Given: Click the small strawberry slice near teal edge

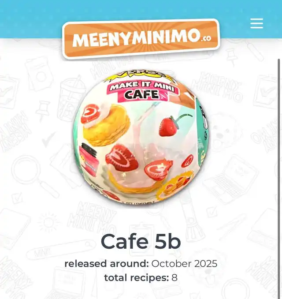Looking at the screenshot, I should pyautogui.click(x=188, y=161).
